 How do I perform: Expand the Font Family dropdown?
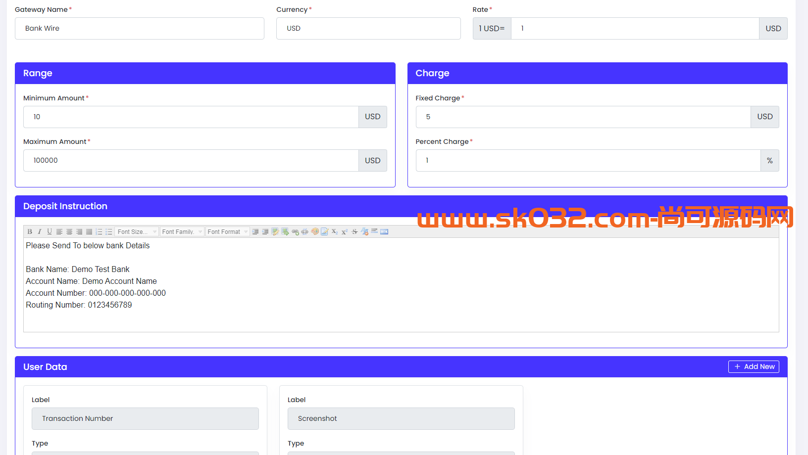[182, 231]
